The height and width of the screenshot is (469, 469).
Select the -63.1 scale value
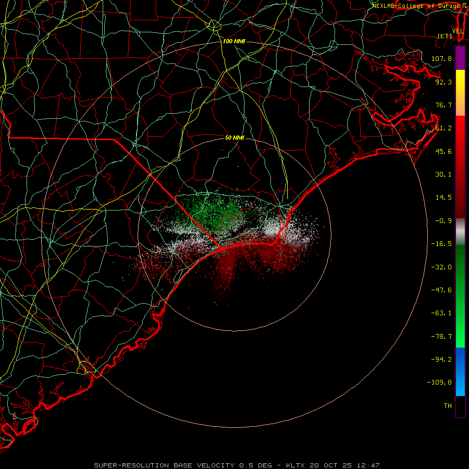click(x=441, y=313)
